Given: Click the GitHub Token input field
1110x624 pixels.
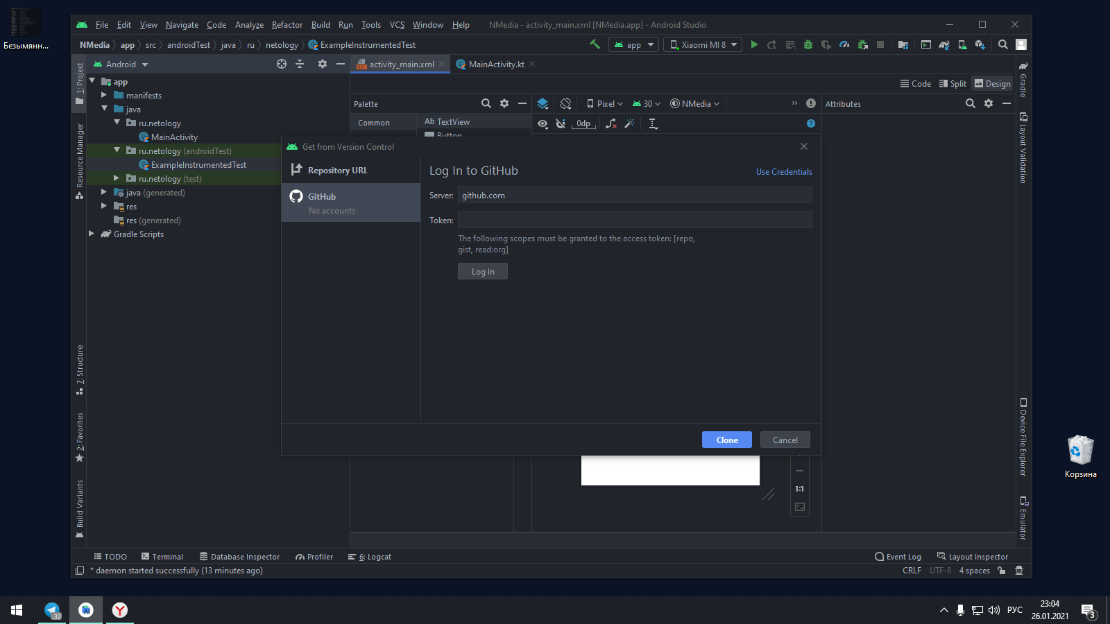Looking at the screenshot, I should click(x=635, y=220).
